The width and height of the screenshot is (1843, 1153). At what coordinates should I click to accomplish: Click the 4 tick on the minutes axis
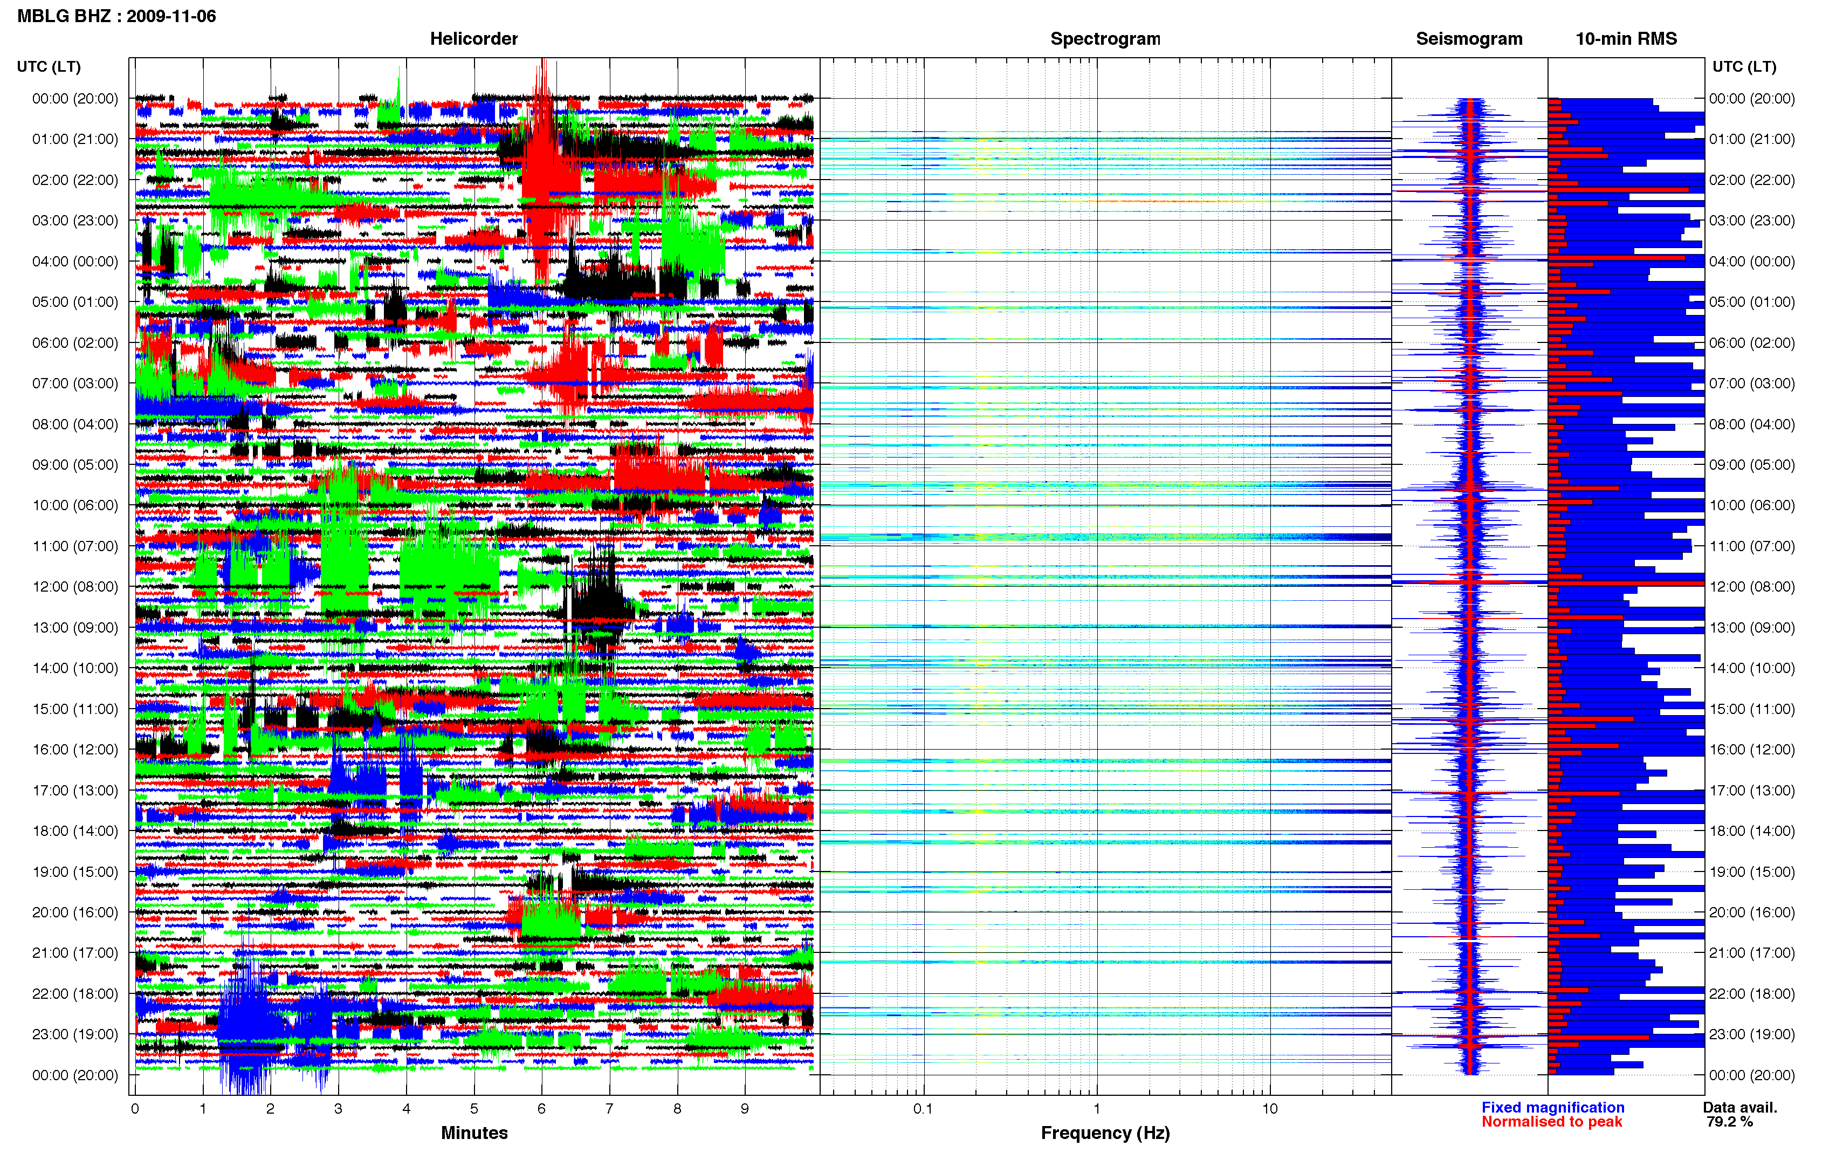406,1109
